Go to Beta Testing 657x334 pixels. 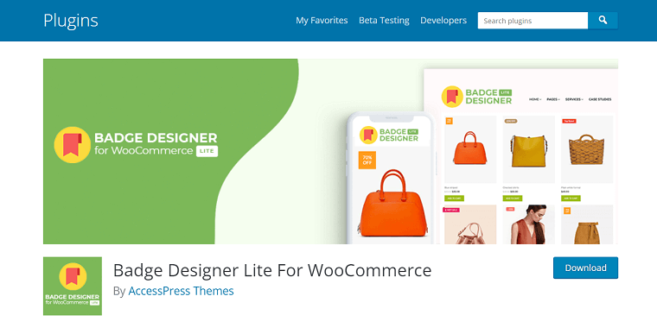[384, 20]
